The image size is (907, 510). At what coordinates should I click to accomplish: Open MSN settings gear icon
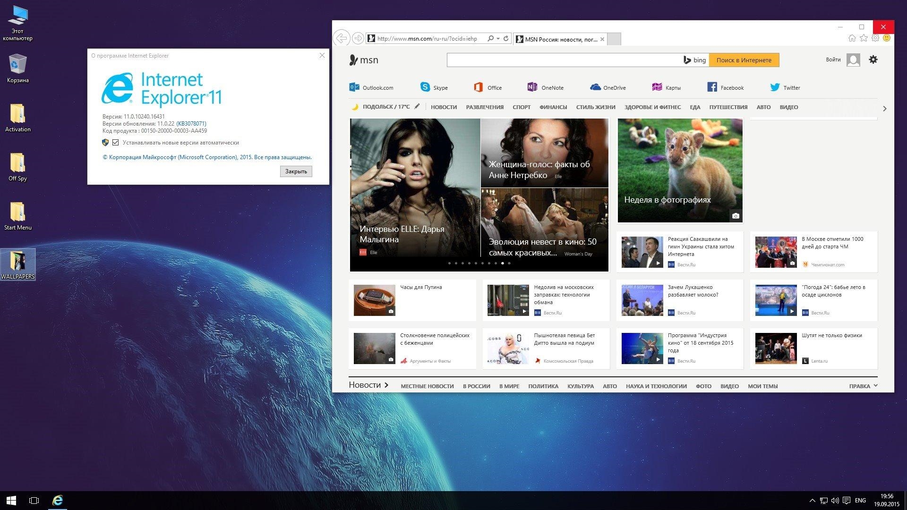(873, 59)
